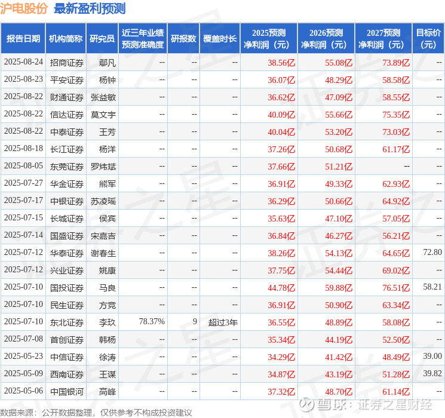
Task: Click the 最新盈利预测 heading
Action: pyautogui.click(x=90, y=8)
